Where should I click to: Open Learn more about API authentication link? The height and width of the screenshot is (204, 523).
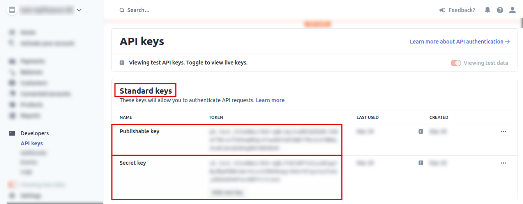(x=459, y=42)
